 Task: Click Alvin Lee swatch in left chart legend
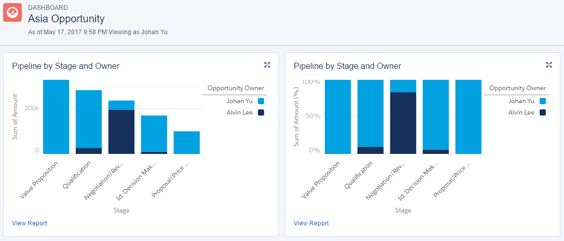point(261,112)
